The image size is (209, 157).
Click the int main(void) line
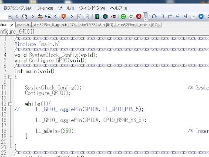point(34,72)
